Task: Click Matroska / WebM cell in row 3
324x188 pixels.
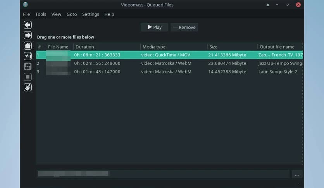Action: (166, 71)
